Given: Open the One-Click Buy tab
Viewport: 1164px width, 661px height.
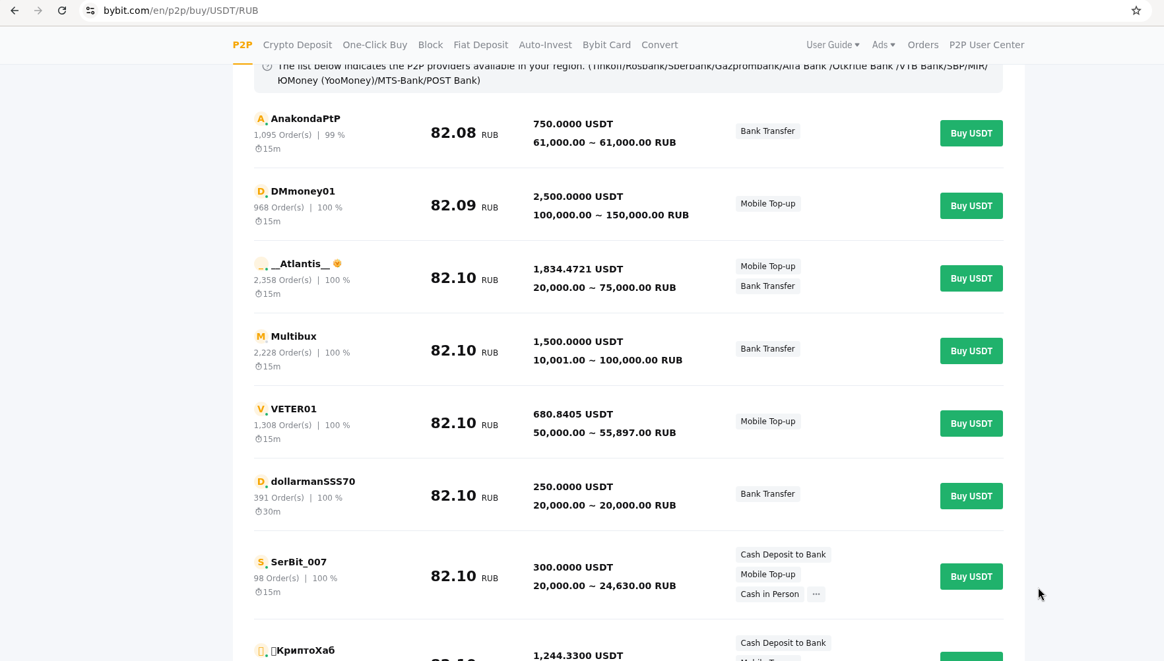Looking at the screenshot, I should 375,45.
